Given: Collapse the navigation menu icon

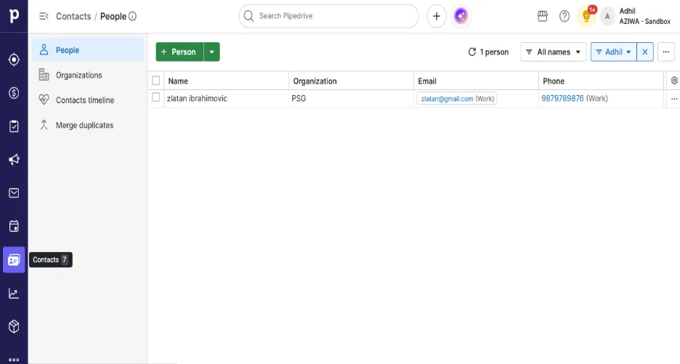Looking at the screenshot, I should 44,16.
